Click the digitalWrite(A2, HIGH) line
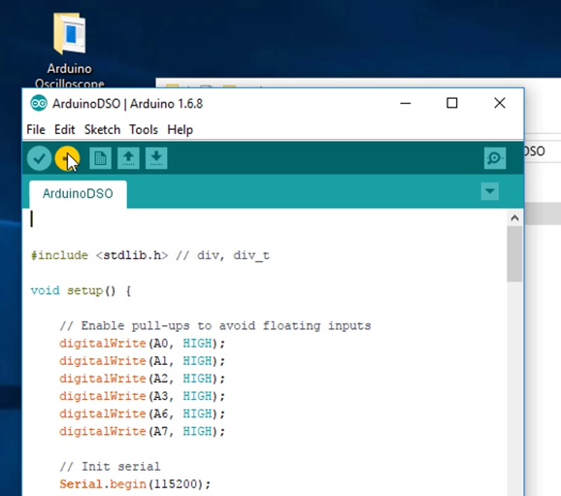 [142, 379]
